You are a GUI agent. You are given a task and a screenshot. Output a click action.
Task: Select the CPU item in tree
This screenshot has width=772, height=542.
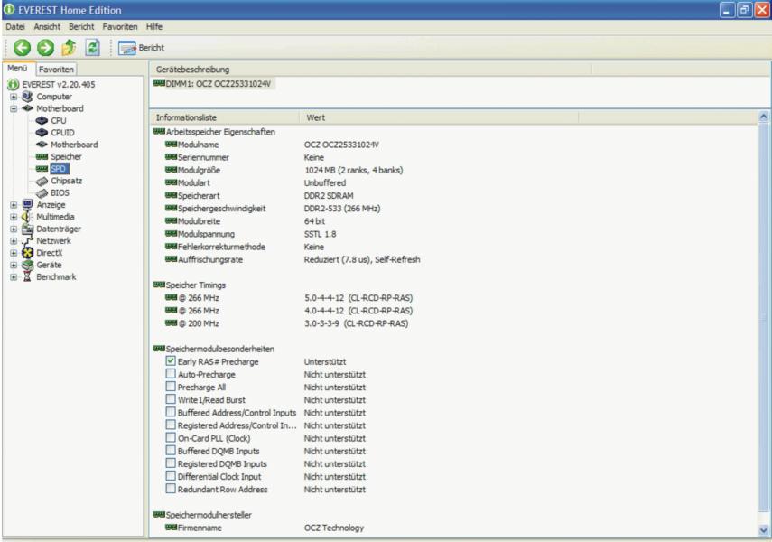click(x=58, y=120)
